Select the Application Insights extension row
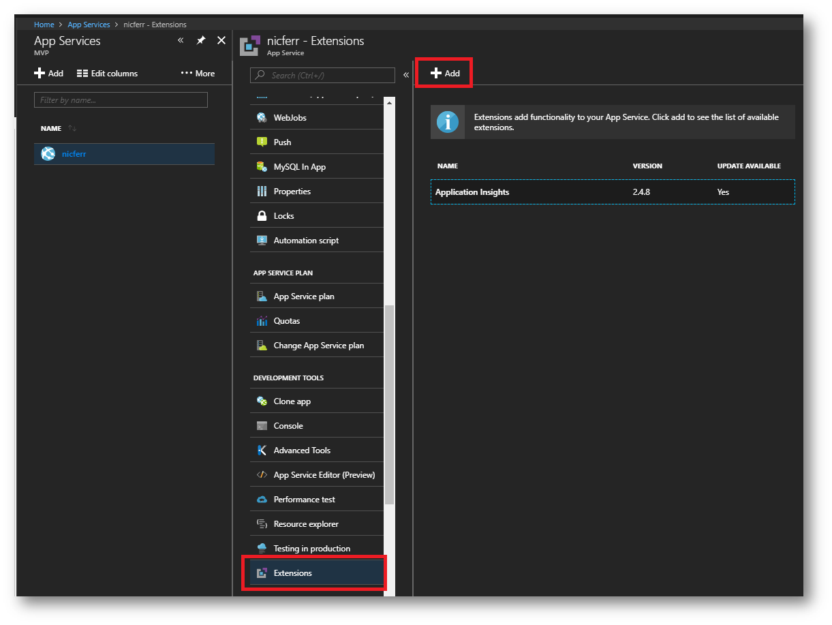The image size is (832, 625). (x=613, y=192)
